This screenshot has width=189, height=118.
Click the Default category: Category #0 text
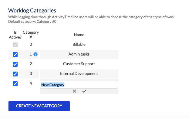(32, 22)
